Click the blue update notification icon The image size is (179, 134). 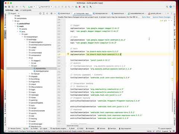[171, 7]
